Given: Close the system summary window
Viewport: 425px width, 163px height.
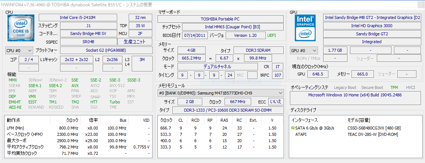Looking at the screenshot, I should click(x=421, y=4).
